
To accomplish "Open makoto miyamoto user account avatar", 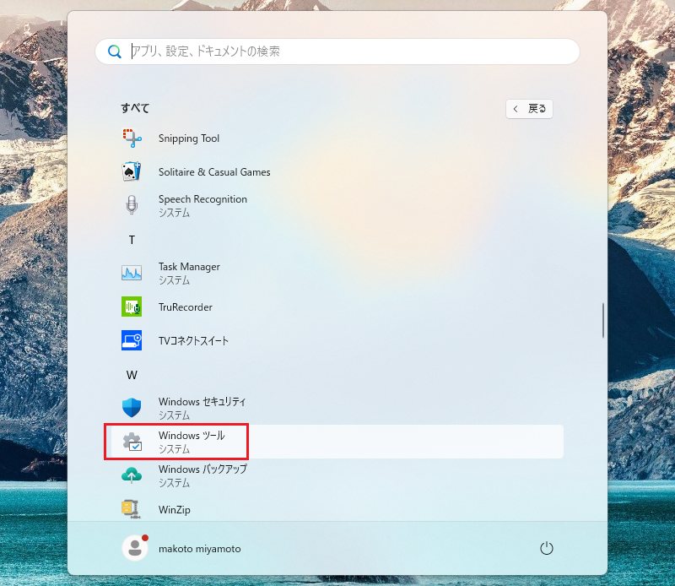I will coord(135,548).
